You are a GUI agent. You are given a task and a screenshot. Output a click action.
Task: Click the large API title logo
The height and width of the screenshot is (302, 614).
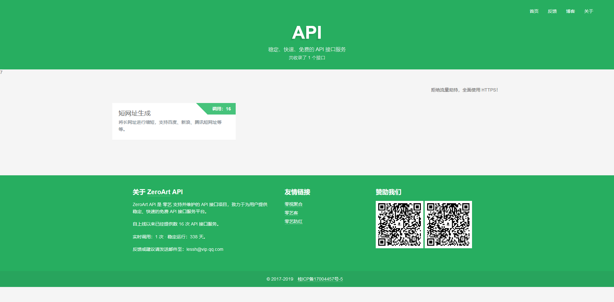click(x=307, y=33)
